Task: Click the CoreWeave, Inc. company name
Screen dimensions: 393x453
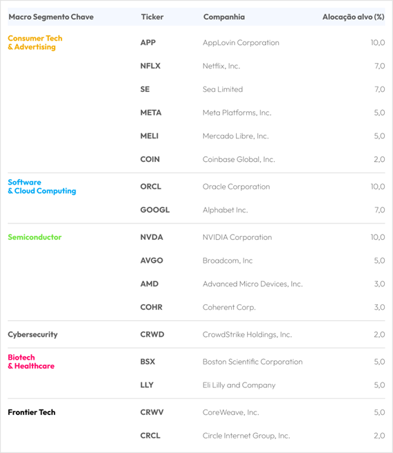Action: 231,412
